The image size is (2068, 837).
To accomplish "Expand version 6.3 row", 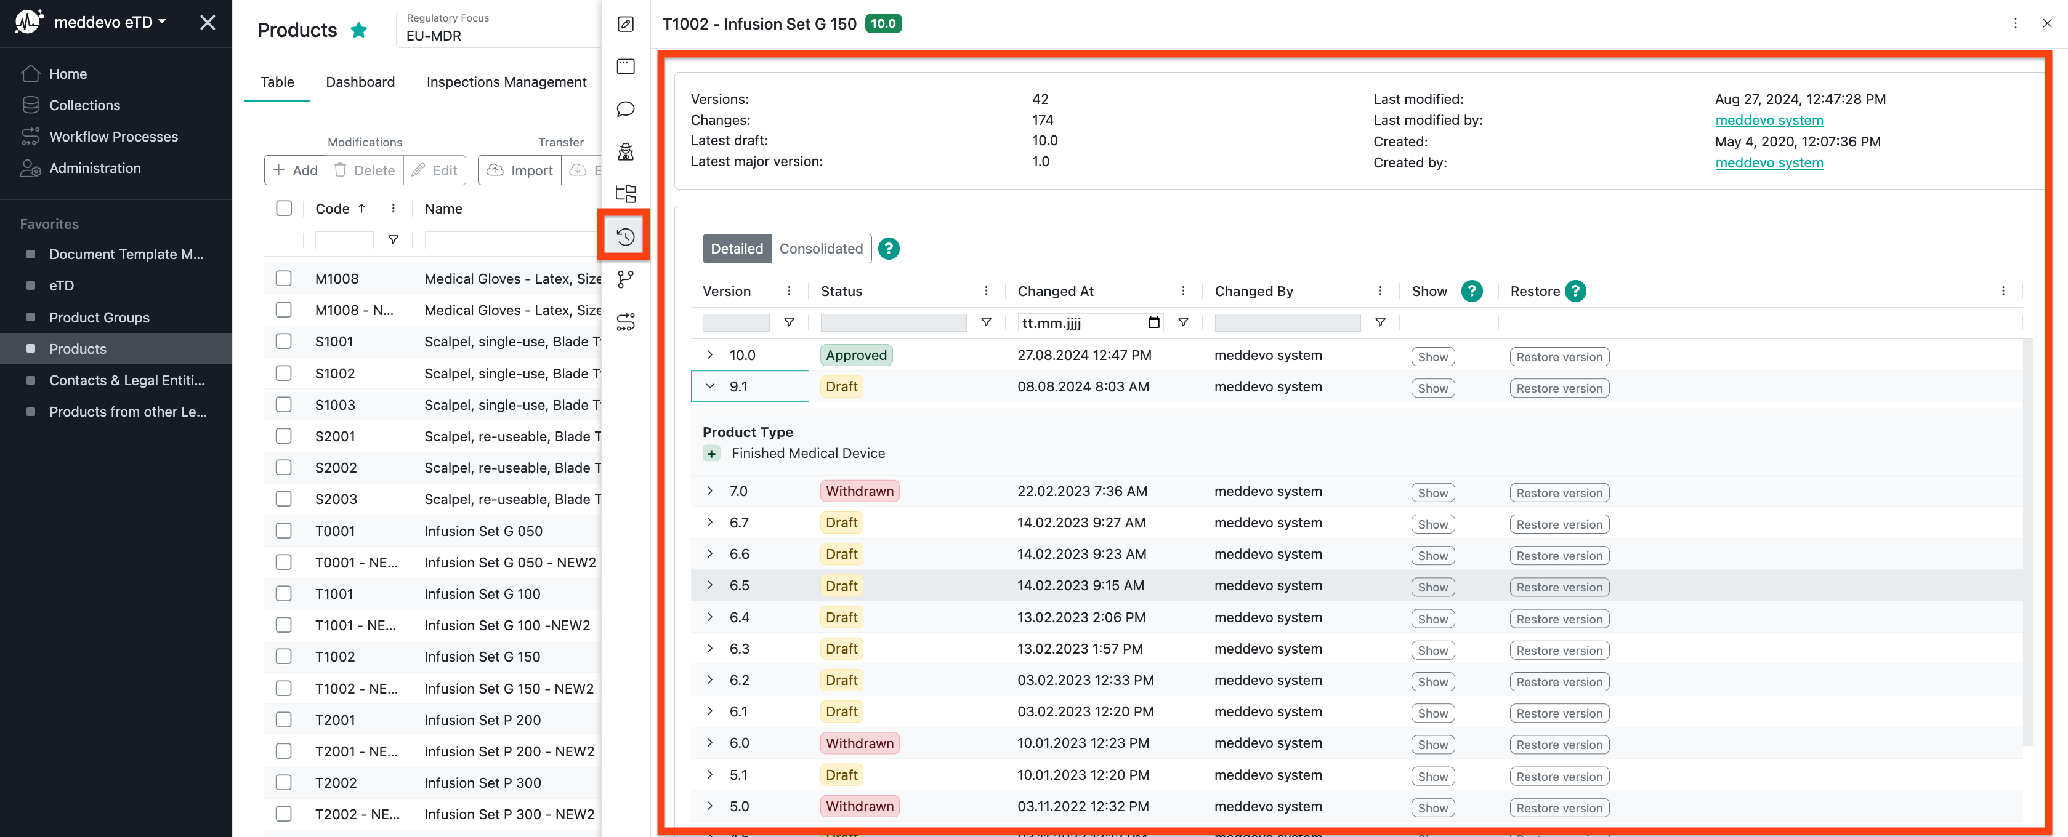I will (709, 649).
